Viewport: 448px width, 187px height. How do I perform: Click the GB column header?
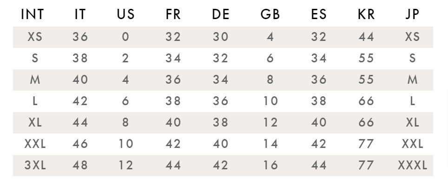[270, 14]
